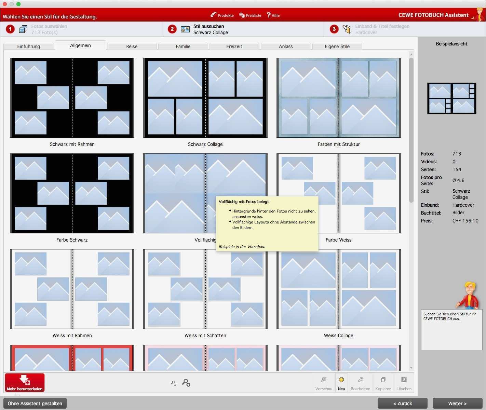Viewport: 486px width, 410px height.
Task: Switch to the Einführung tab
Action: 29,46
